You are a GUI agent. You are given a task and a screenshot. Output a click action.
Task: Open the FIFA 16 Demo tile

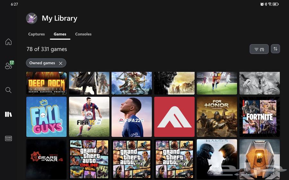point(217,83)
